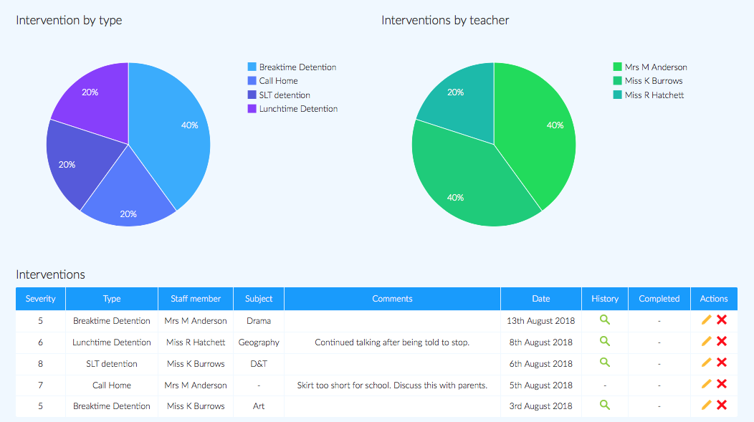The height and width of the screenshot is (422, 754).
Task: Click the Miss K Burrows legend color swatch
Action: 617,81
